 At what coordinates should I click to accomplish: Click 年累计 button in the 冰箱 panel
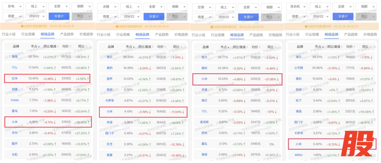click(x=154, y=17)
